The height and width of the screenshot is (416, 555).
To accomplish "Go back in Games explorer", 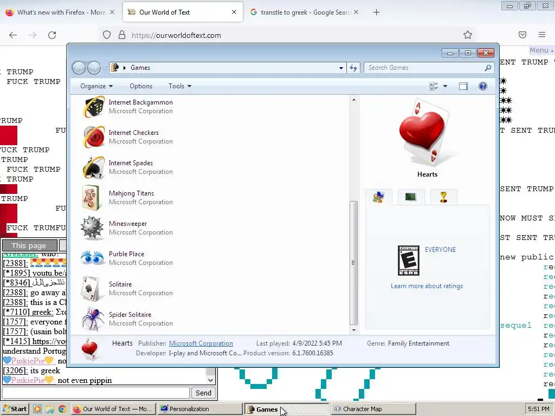I will (x=79, y=68).
